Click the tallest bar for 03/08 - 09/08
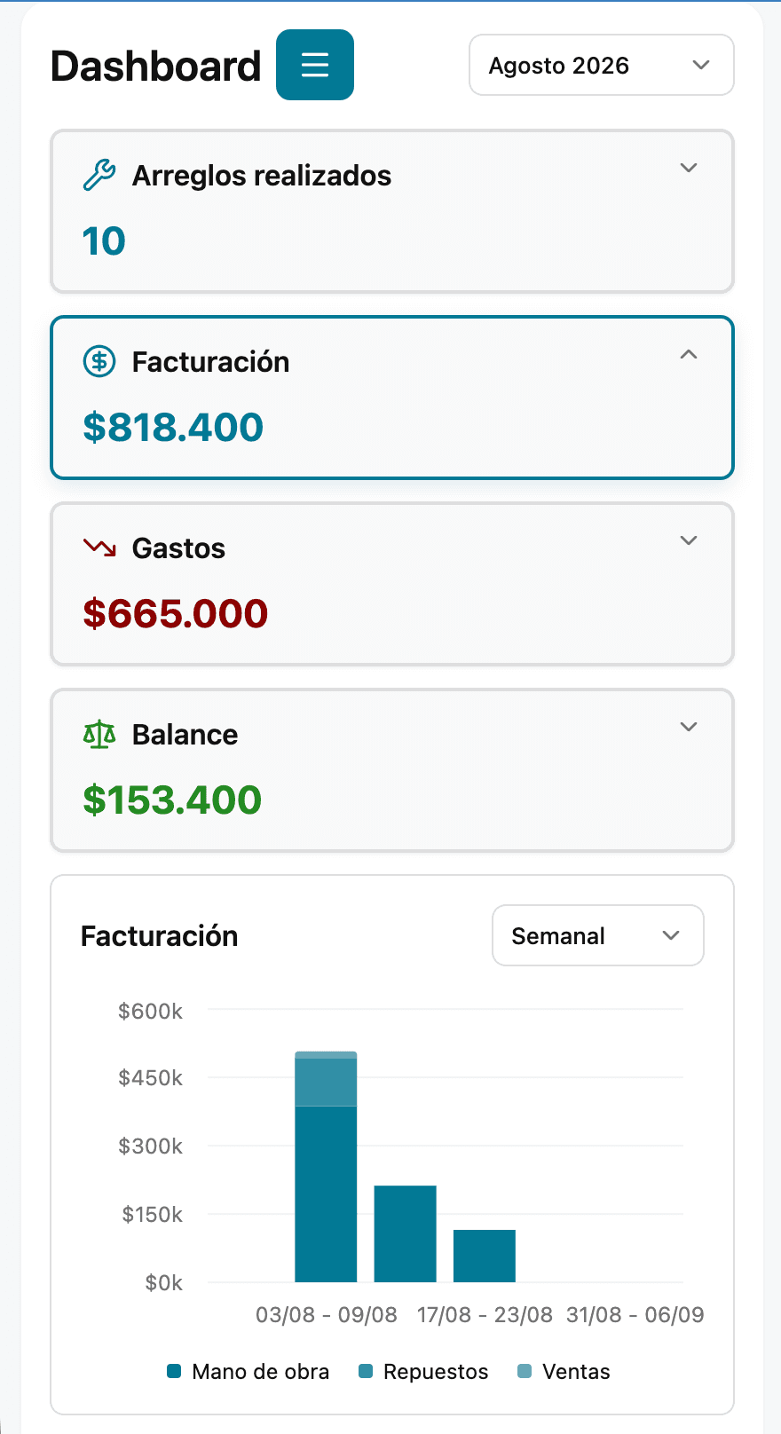 tap(326, 1167)
